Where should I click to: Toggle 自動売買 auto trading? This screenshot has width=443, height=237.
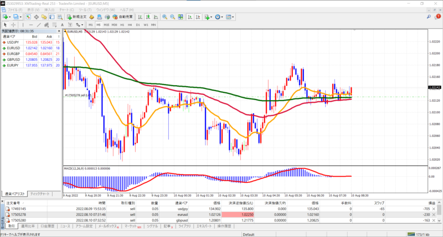[122, 17]
